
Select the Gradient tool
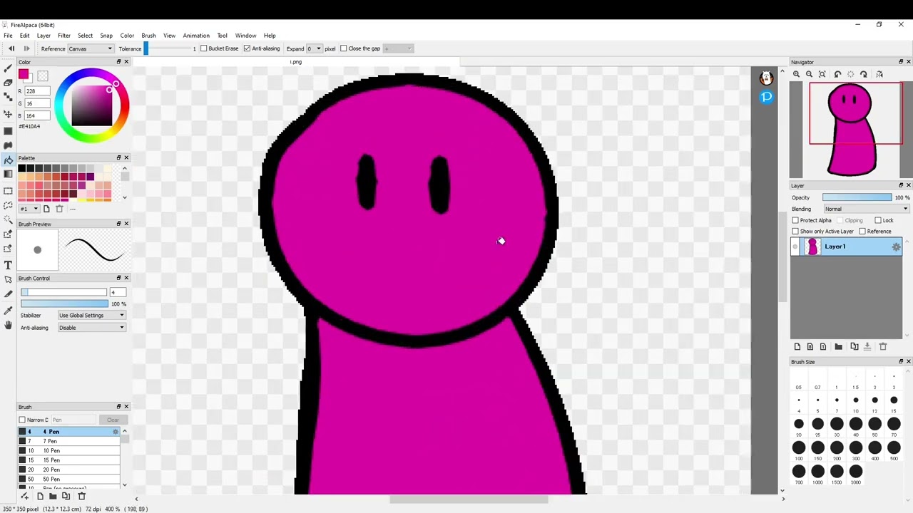pos(8,174)
